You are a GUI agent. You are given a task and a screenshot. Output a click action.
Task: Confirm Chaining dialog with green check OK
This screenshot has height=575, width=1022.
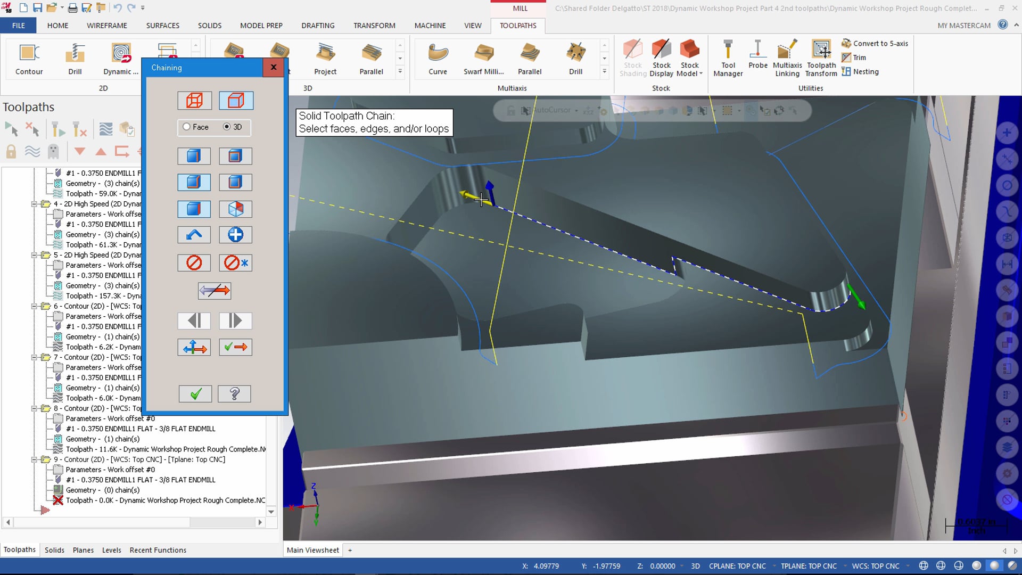(x=195, y=394)
